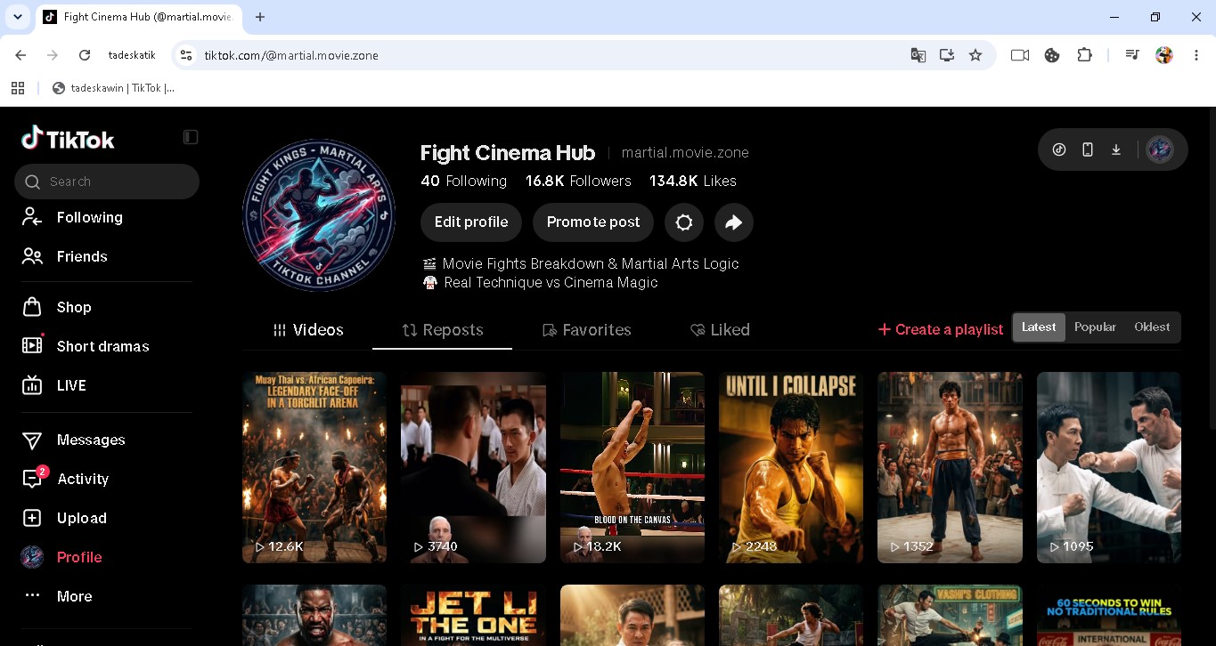The width and height of the screenshot is (1216, 646).
Task: Open the video with 3740 views
Action: click(x=473, y=467)
